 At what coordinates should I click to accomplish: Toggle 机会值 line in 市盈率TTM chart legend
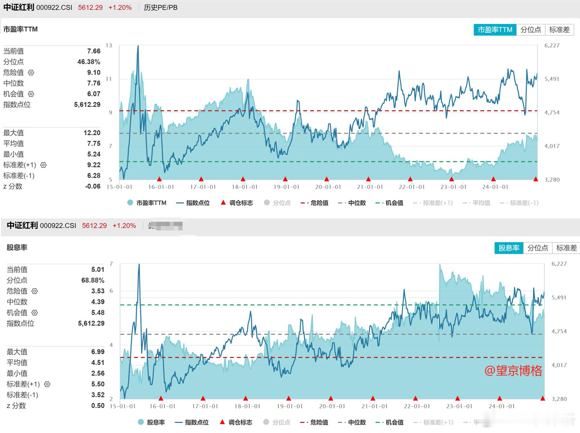389,203
